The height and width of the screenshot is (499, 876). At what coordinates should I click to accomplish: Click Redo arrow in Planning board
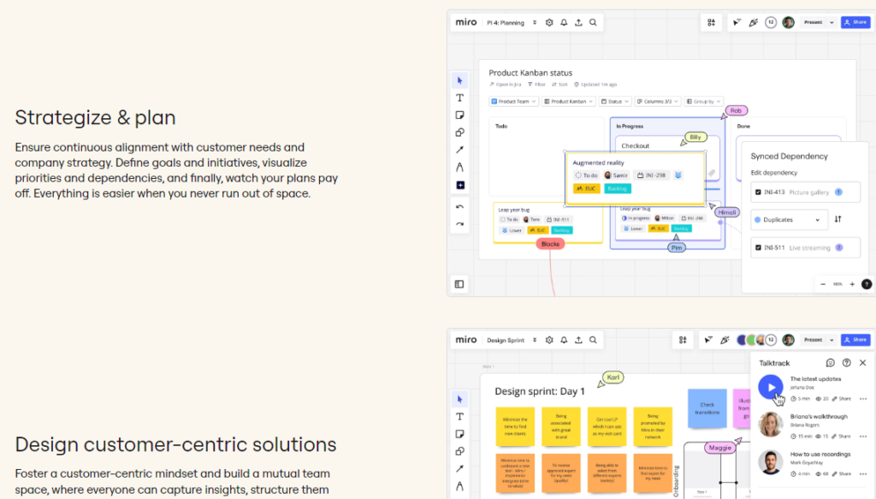tap(459, 224)
